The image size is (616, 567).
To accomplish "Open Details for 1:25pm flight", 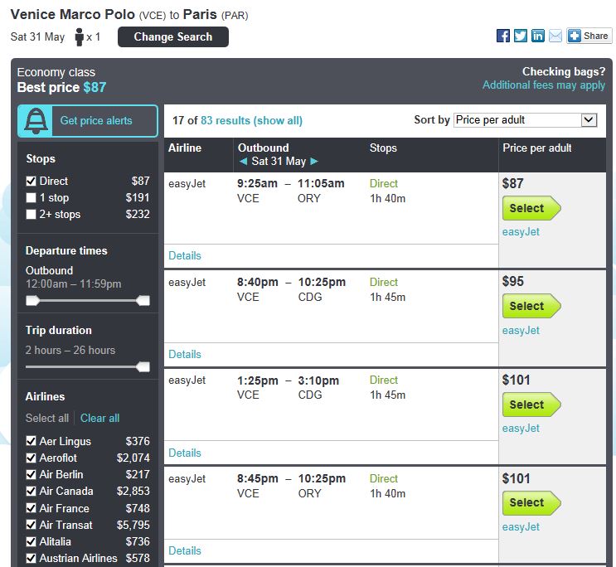I will [x=185, y=453].
